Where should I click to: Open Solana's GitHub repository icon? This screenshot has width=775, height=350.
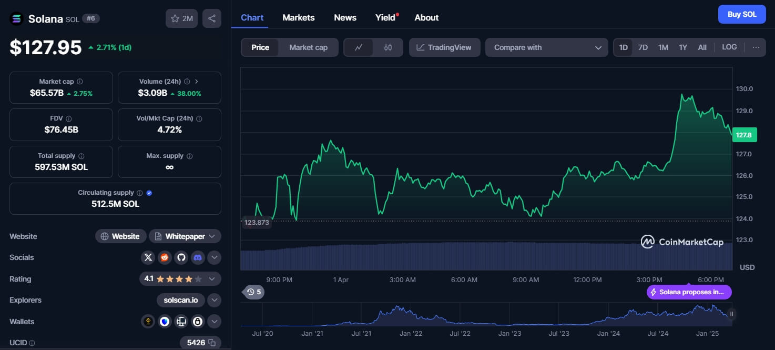pos(181,258)
